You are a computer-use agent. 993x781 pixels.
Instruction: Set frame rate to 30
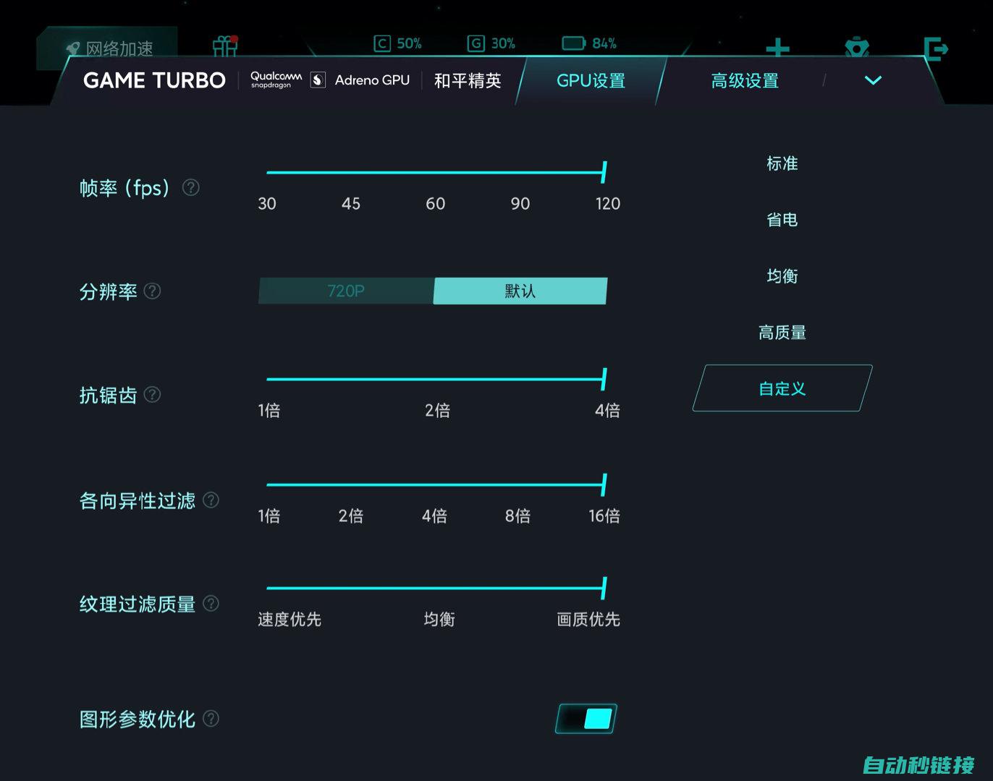[x=267, y=204]
